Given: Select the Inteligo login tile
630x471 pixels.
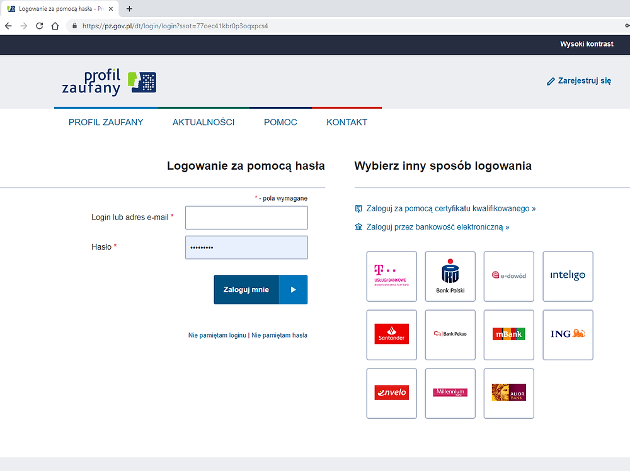Looking at the screenshot, I should (x=568, y=277).
